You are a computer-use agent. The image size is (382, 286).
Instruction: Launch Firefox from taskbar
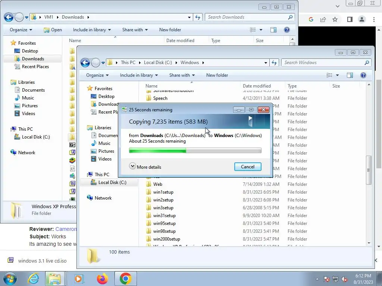tap(102, 279)
